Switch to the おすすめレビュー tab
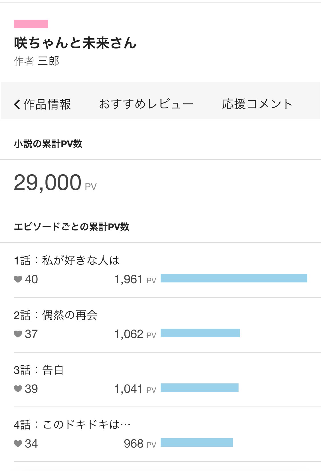This screenshot has width=321, height=471. tap(146, 104)
